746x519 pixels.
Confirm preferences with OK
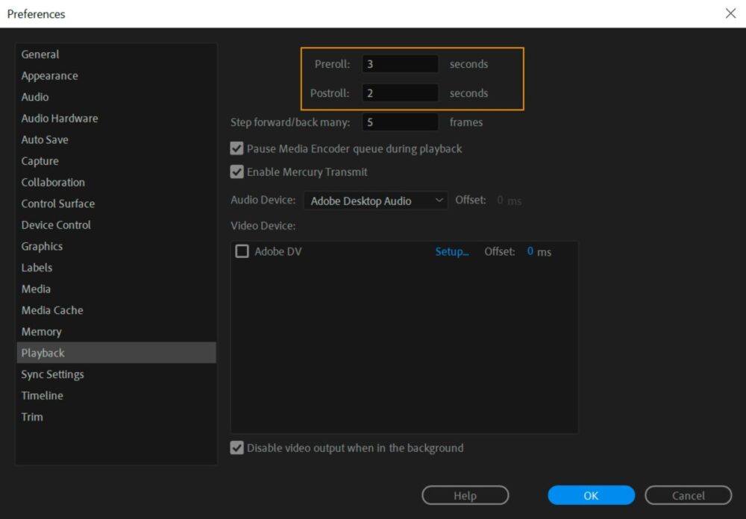591,495
